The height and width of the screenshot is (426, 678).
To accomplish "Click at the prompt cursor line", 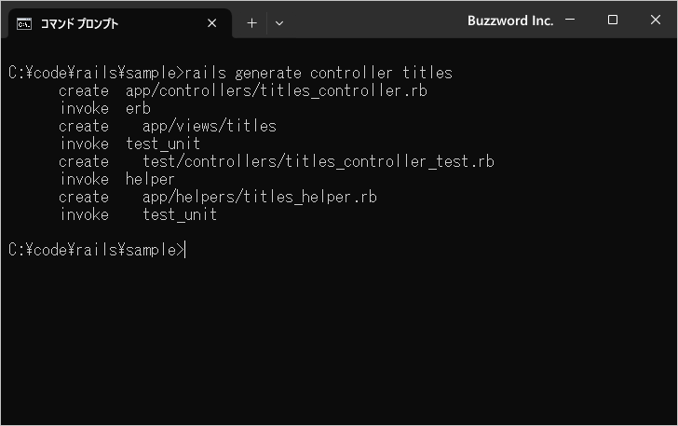I will tap(97, 250).
